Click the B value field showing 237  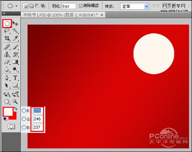coord(38,127)
